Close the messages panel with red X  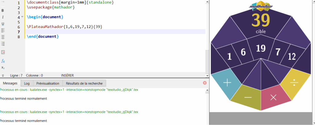tap(205, 83)
